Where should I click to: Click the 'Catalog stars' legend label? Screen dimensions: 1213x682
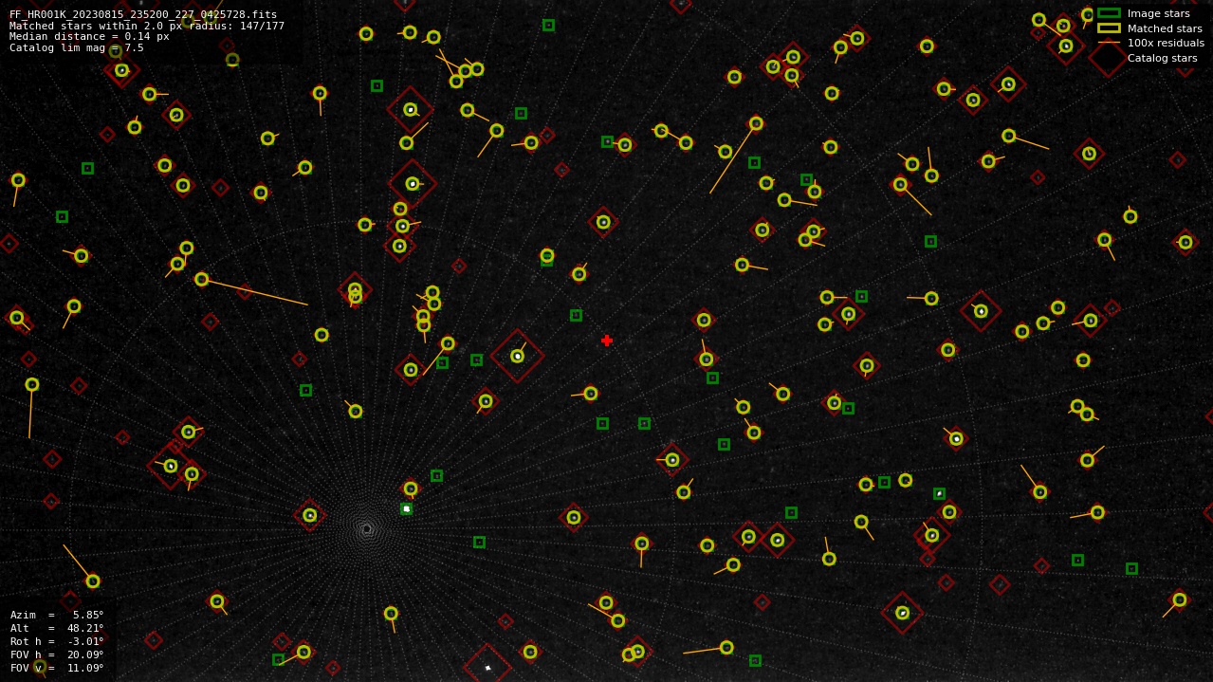(x=1162, y=58)
